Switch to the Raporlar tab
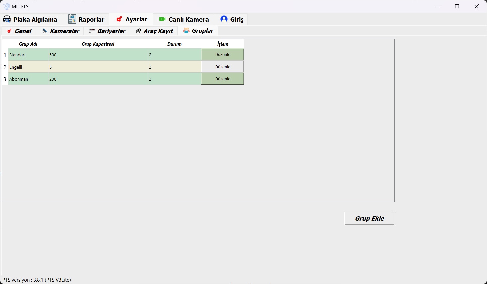 click(x=86, y=19)
